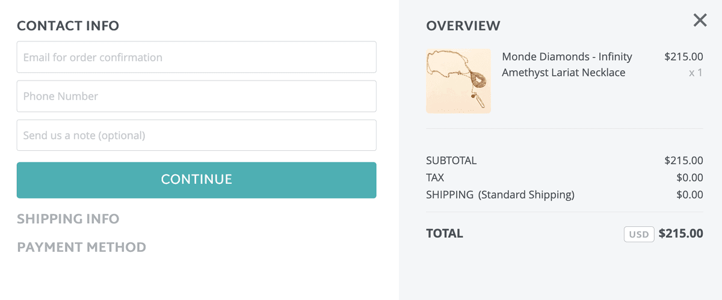Click the $0.00 tax amount

[690, 177]
